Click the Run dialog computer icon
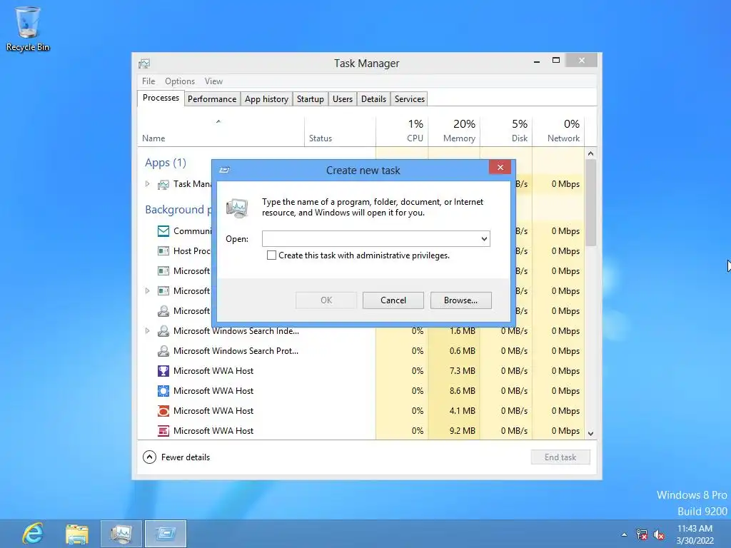 click(237, 208)
